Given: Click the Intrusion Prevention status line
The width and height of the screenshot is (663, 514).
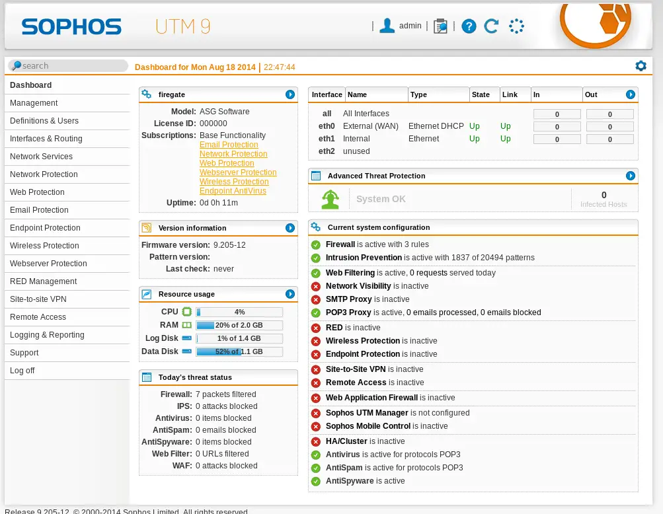Looking at the screenshot, I should [430, 258].
